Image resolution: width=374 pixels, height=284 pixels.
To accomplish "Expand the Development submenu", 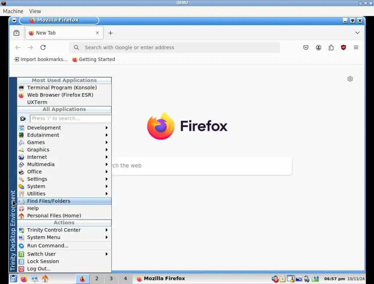I will [64, 128].
